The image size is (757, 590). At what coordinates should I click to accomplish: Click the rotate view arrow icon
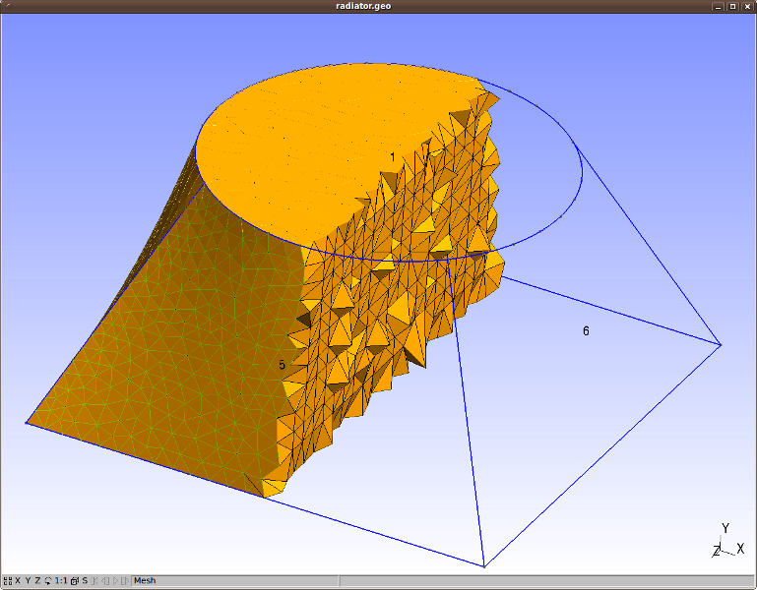[x=48, y=581]
